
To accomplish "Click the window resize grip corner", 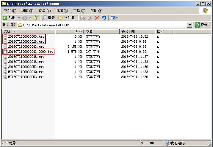I will point(210,144).
